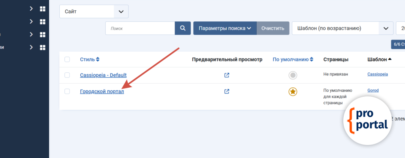
Task: Open the Городской портал style link
Action: pyautogui.click(x=102, y=91)
